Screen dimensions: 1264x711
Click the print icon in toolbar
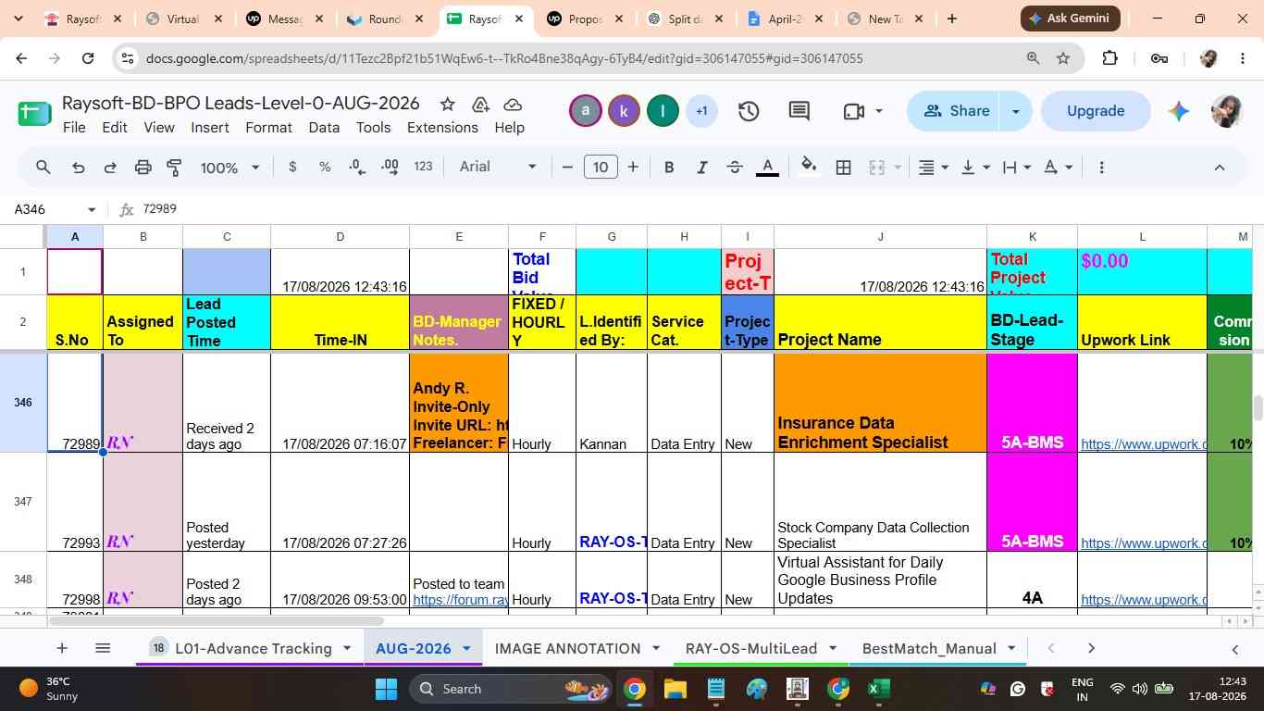pyautogui.click(x=143, y=168)
